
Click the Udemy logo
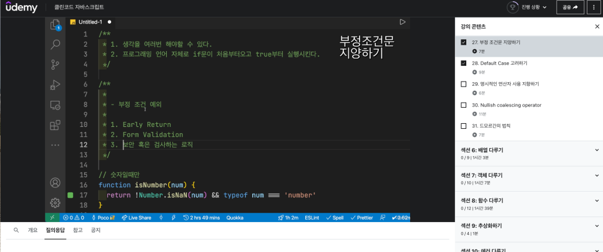pos(21,7)
